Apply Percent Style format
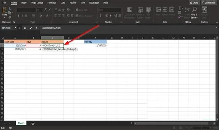The width and height of the screenshot is (219, 130). [106, 16]
